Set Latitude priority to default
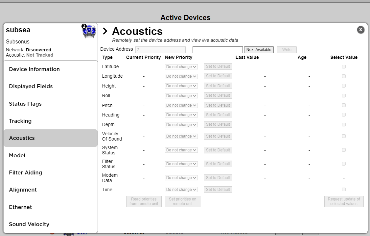 click(x=218, y=67)
